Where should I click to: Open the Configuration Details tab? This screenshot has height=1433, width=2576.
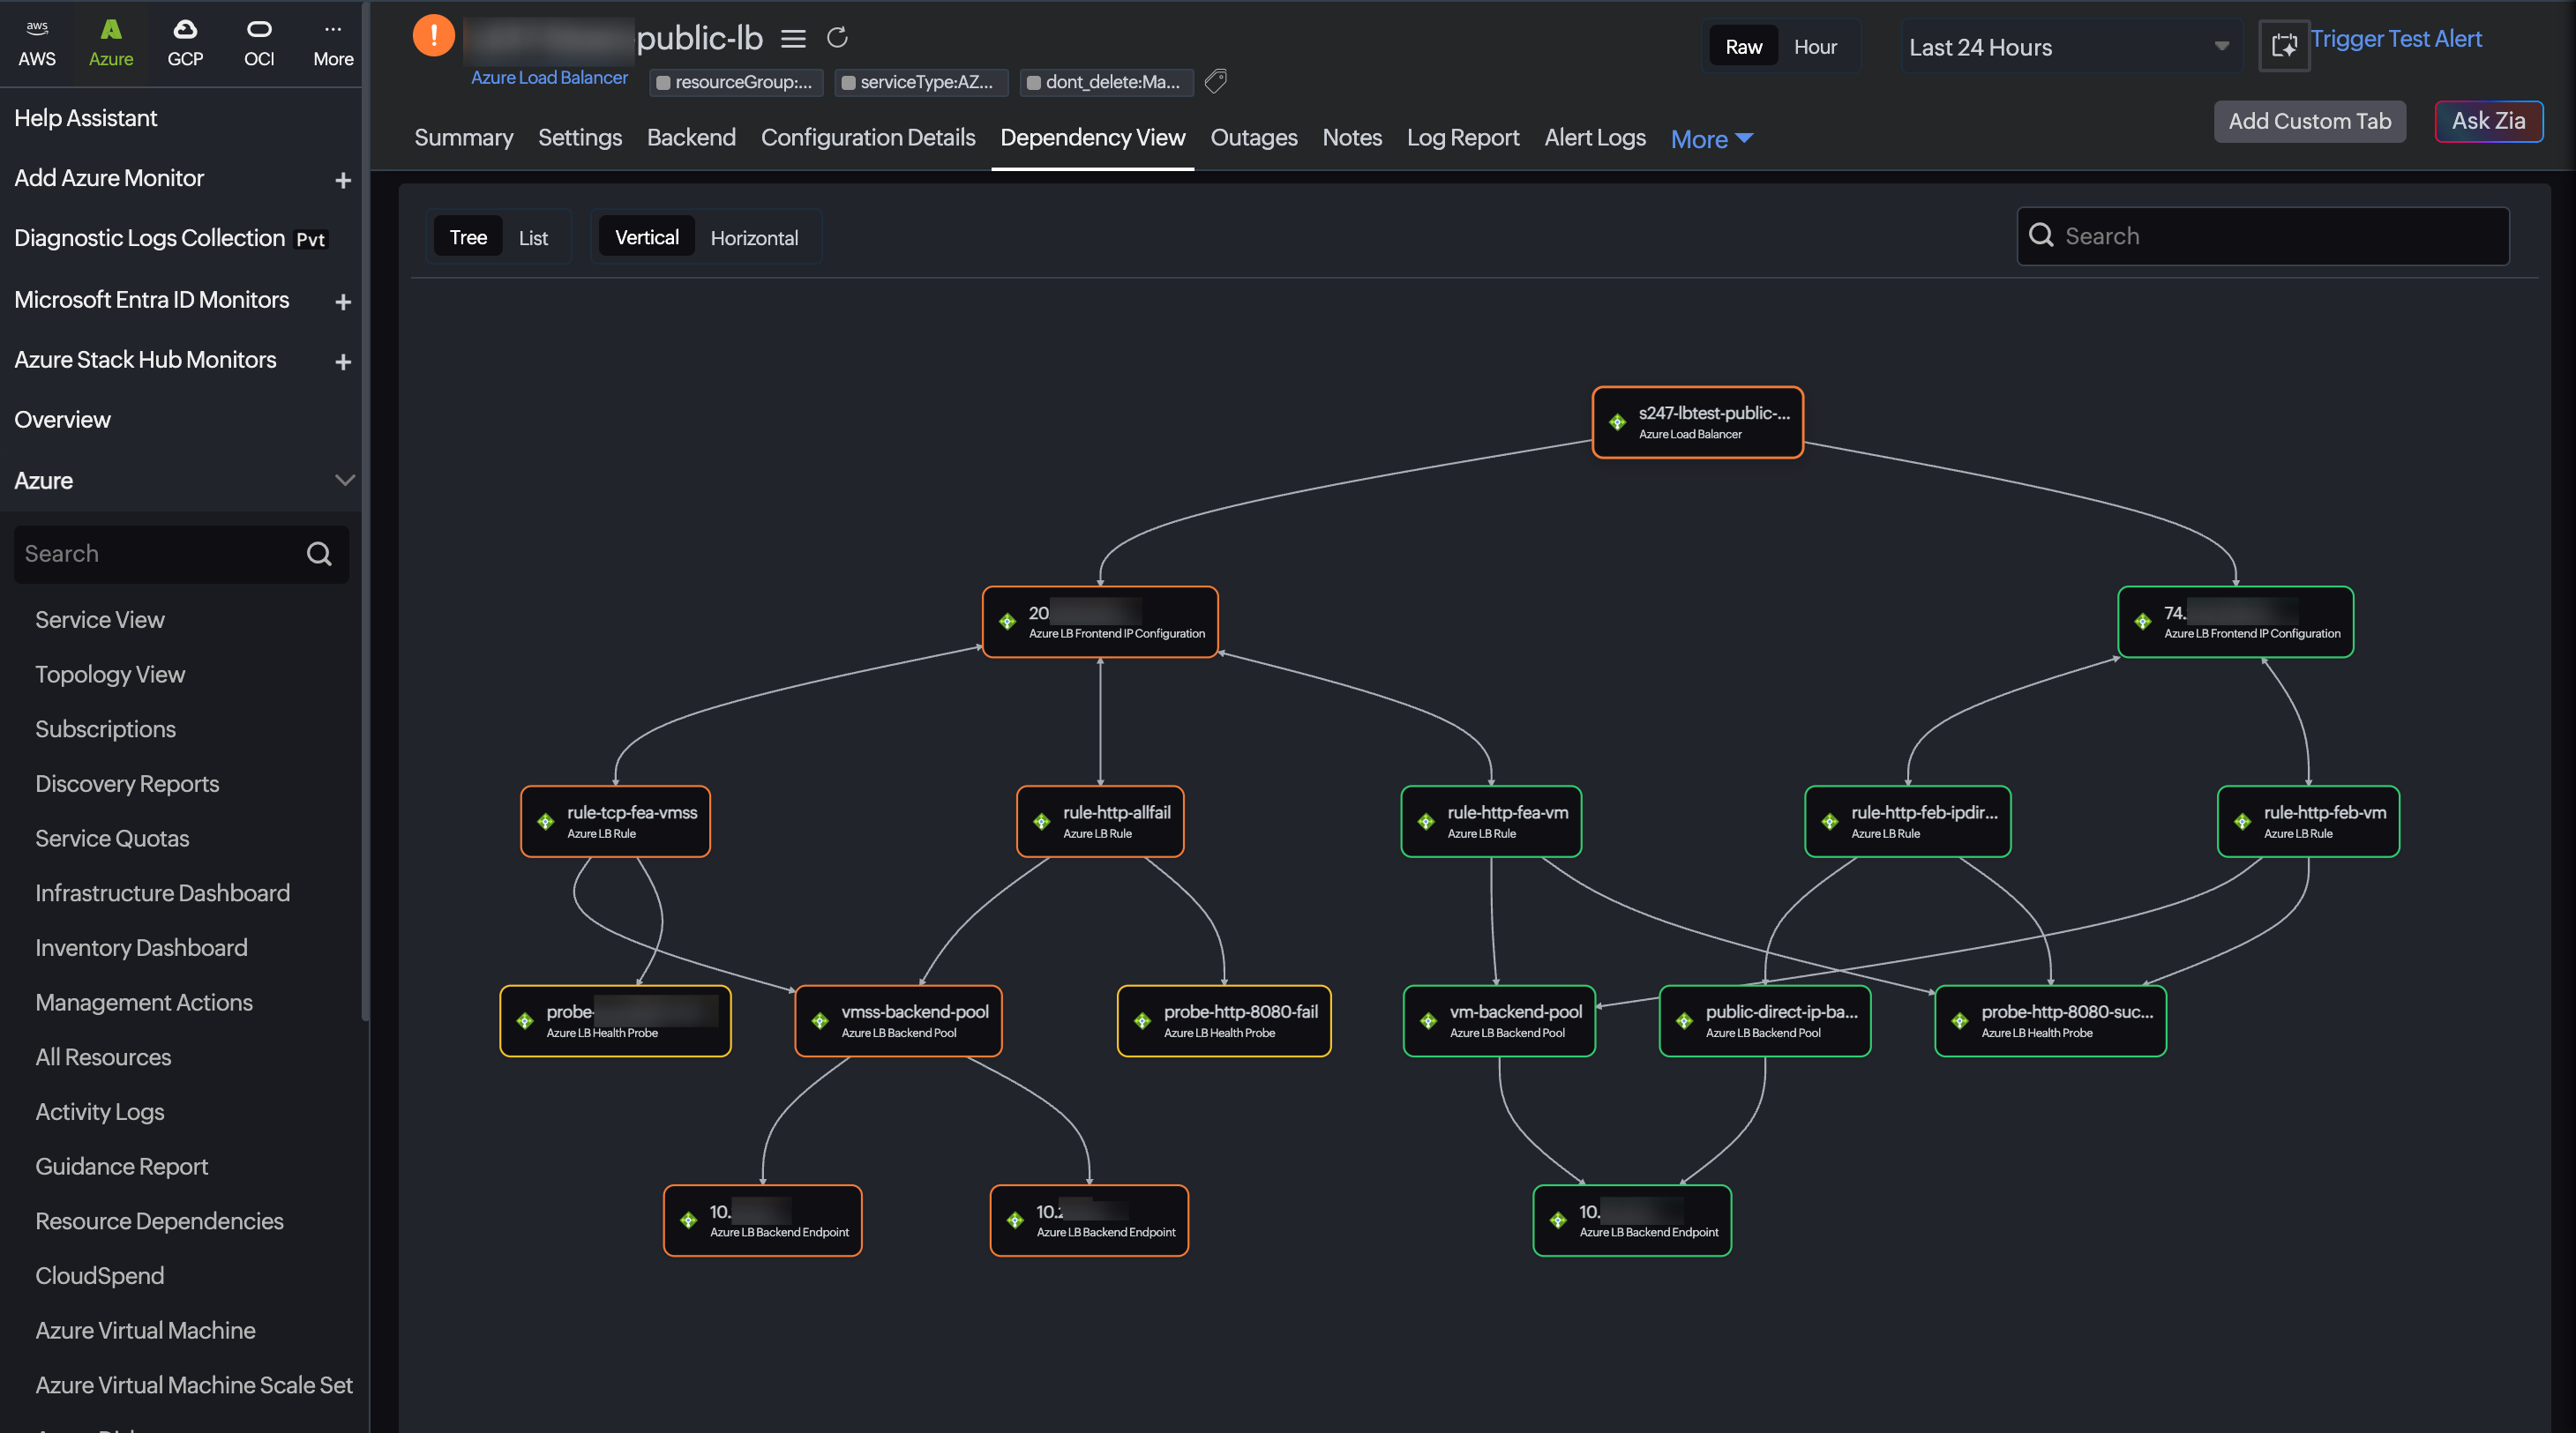click(868, 137)
